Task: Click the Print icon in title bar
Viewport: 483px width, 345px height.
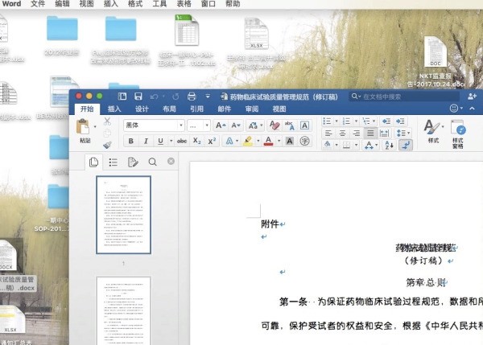Action: pos(192,97)
